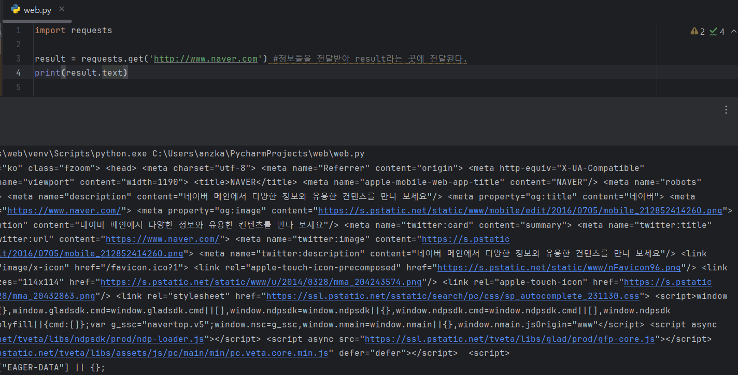The width and height of the screenshot is (738, 375).
Task: Open the og:url https://www.naver.com/ link in output
Action: point(64,211)
